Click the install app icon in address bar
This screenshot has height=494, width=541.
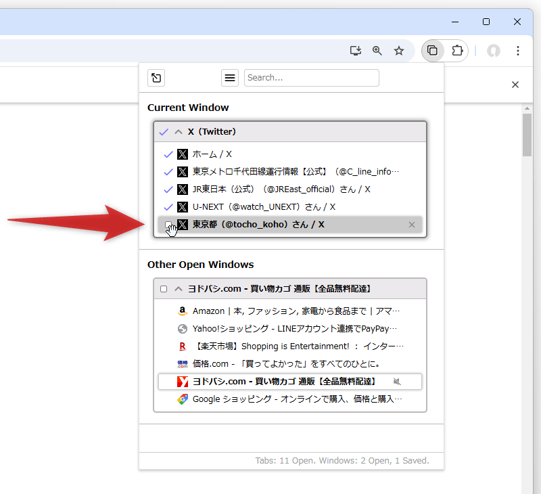click(356, 51)
